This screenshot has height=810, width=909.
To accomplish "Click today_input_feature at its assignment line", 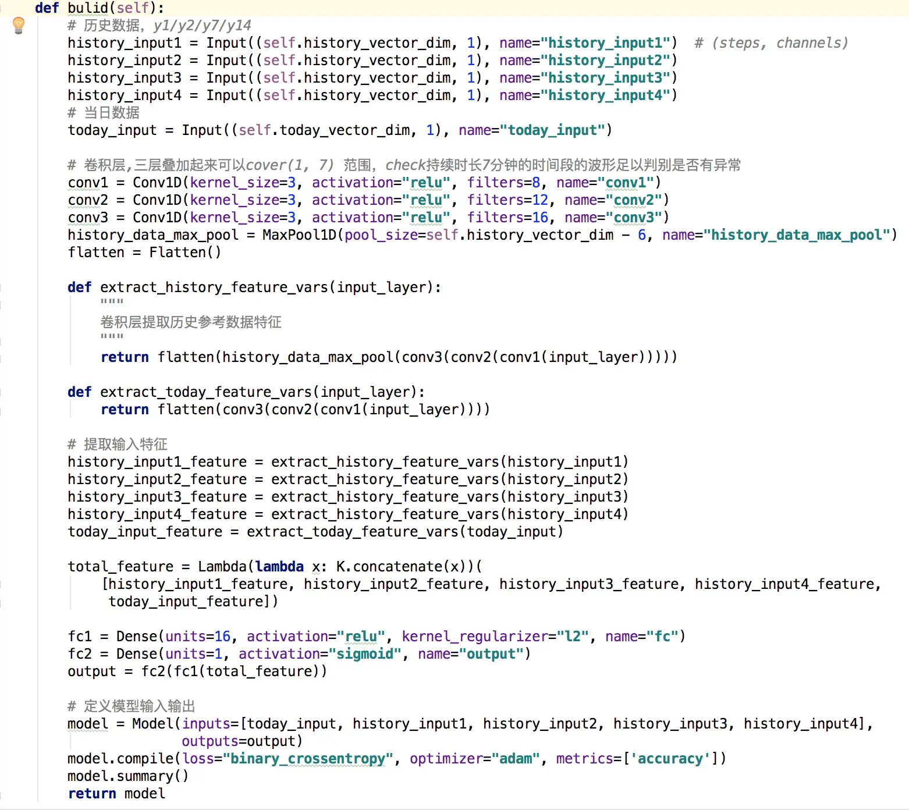I will click(145, 532).
